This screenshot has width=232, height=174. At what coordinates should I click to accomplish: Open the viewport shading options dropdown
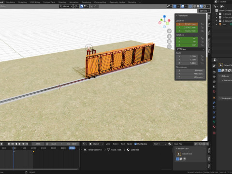coord(208,6)
